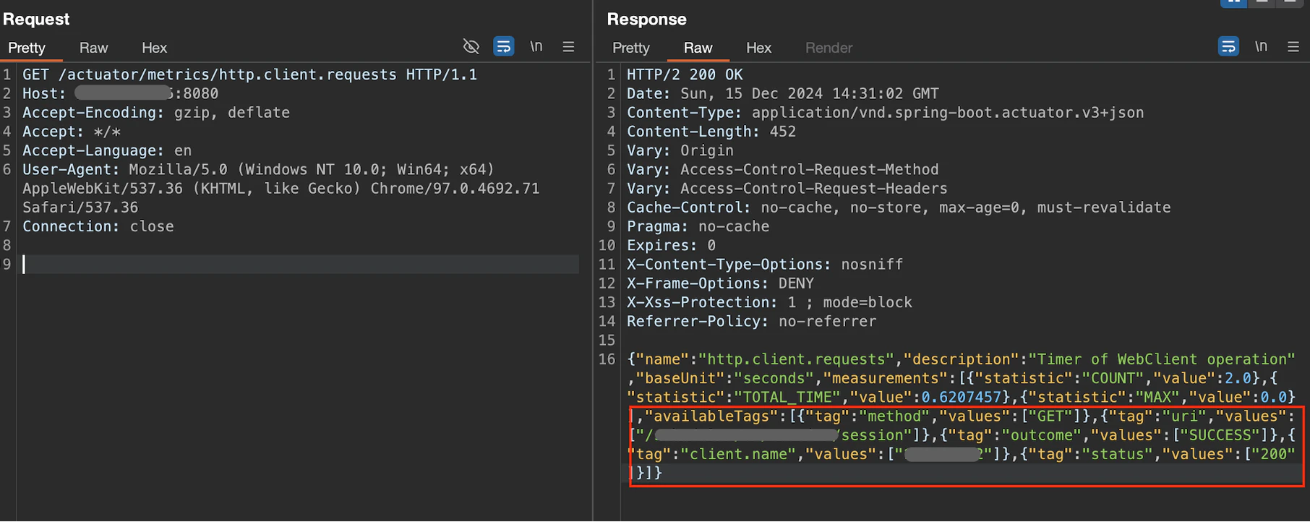Show non-printable characters in Request panel
The width and height of the screenshot is (1310, 522).
pyautogui.click(x=536, y=47)
